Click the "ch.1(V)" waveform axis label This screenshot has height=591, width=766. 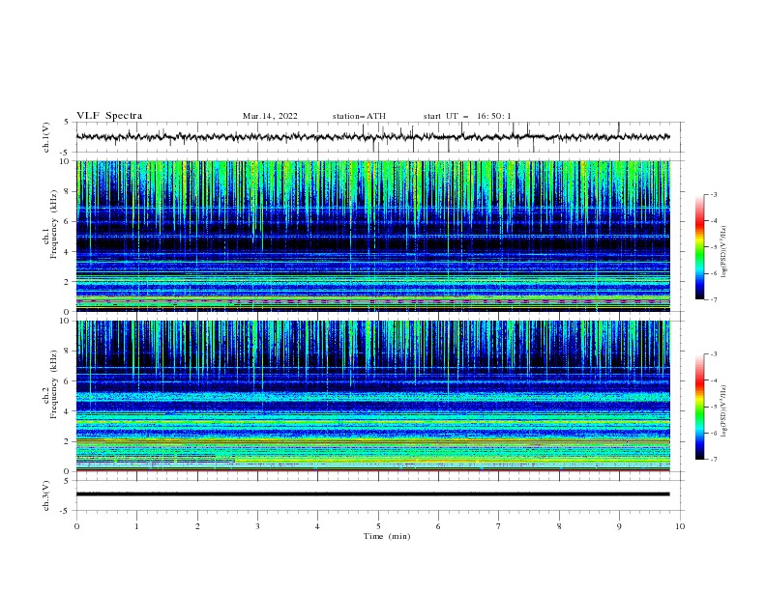point(46,137)
